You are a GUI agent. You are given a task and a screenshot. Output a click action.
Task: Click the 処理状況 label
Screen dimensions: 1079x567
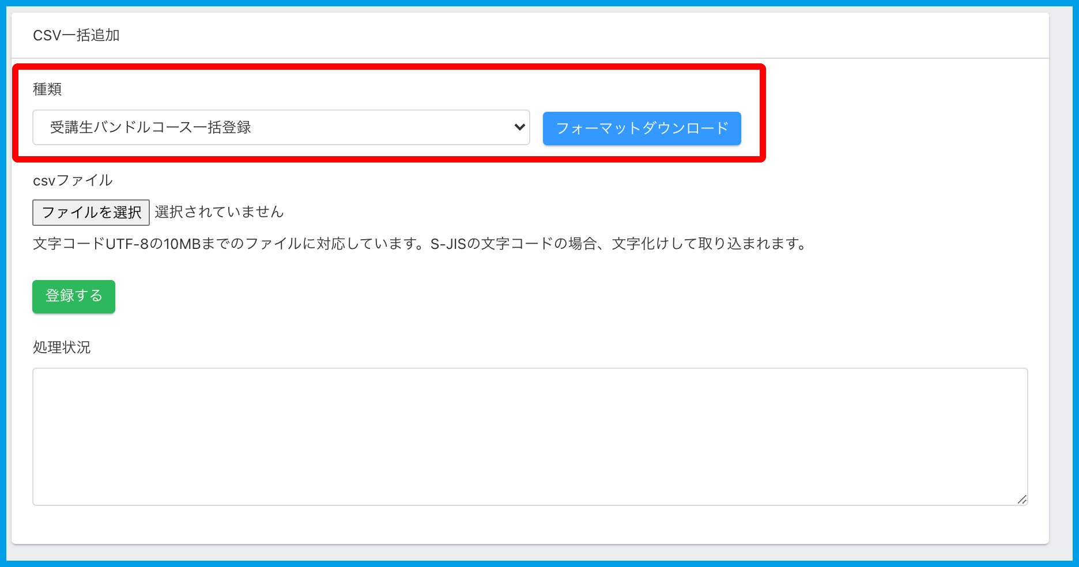pyautogui.click(x=62, y=347)
